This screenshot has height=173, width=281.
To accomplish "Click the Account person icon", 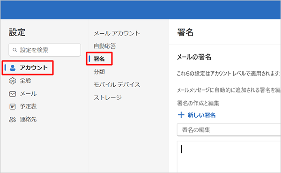I will [13, 68].
